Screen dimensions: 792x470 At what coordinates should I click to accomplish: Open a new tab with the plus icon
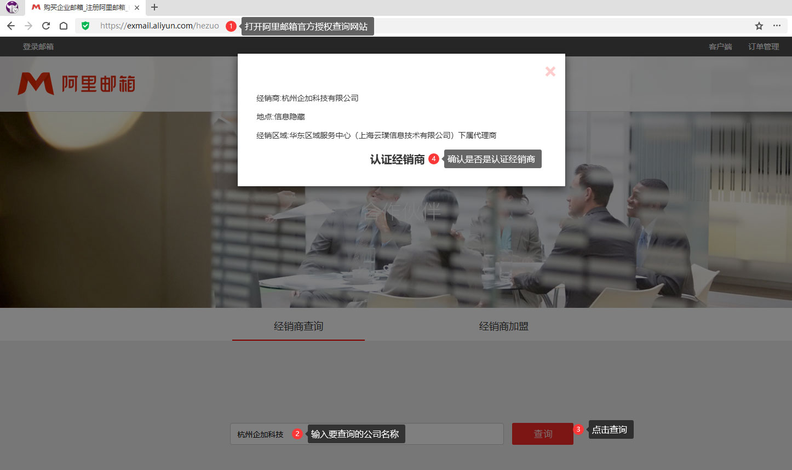[x=154, y=7]
